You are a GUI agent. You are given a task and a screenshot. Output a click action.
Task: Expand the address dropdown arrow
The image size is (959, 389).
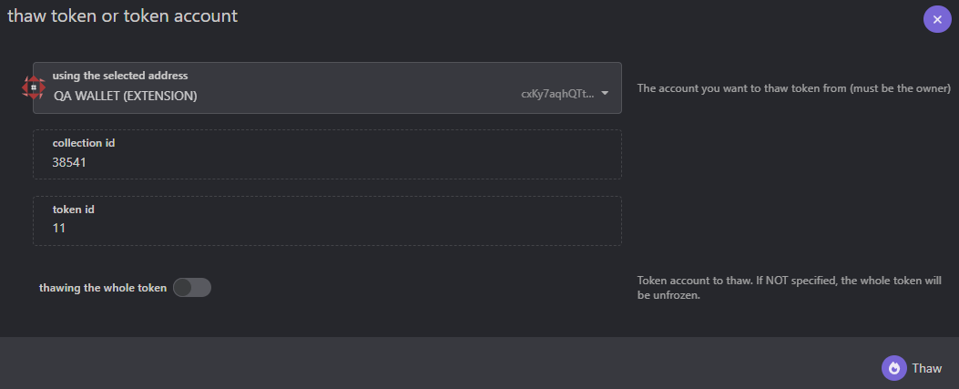click(x=604, y=94)
